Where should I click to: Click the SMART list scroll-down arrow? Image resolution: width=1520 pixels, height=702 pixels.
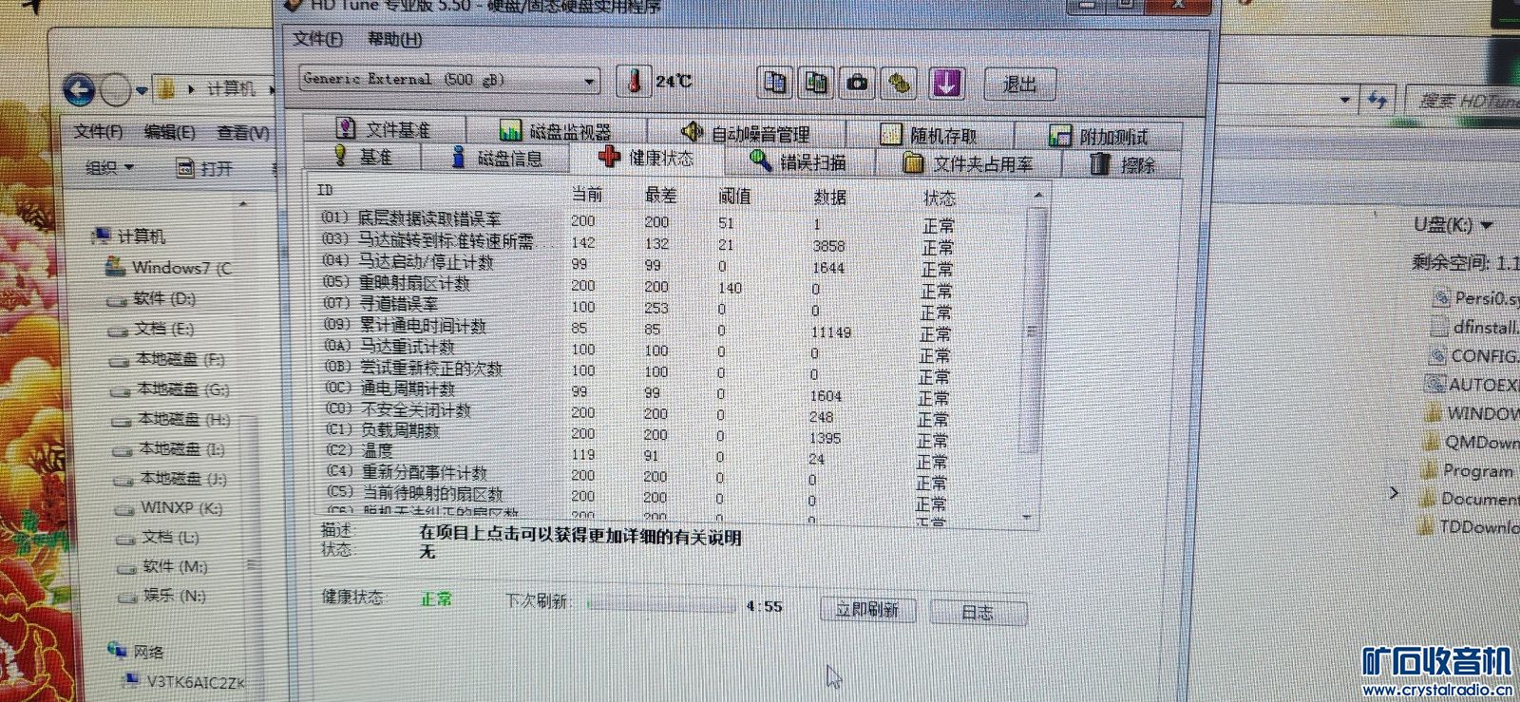1027,517
